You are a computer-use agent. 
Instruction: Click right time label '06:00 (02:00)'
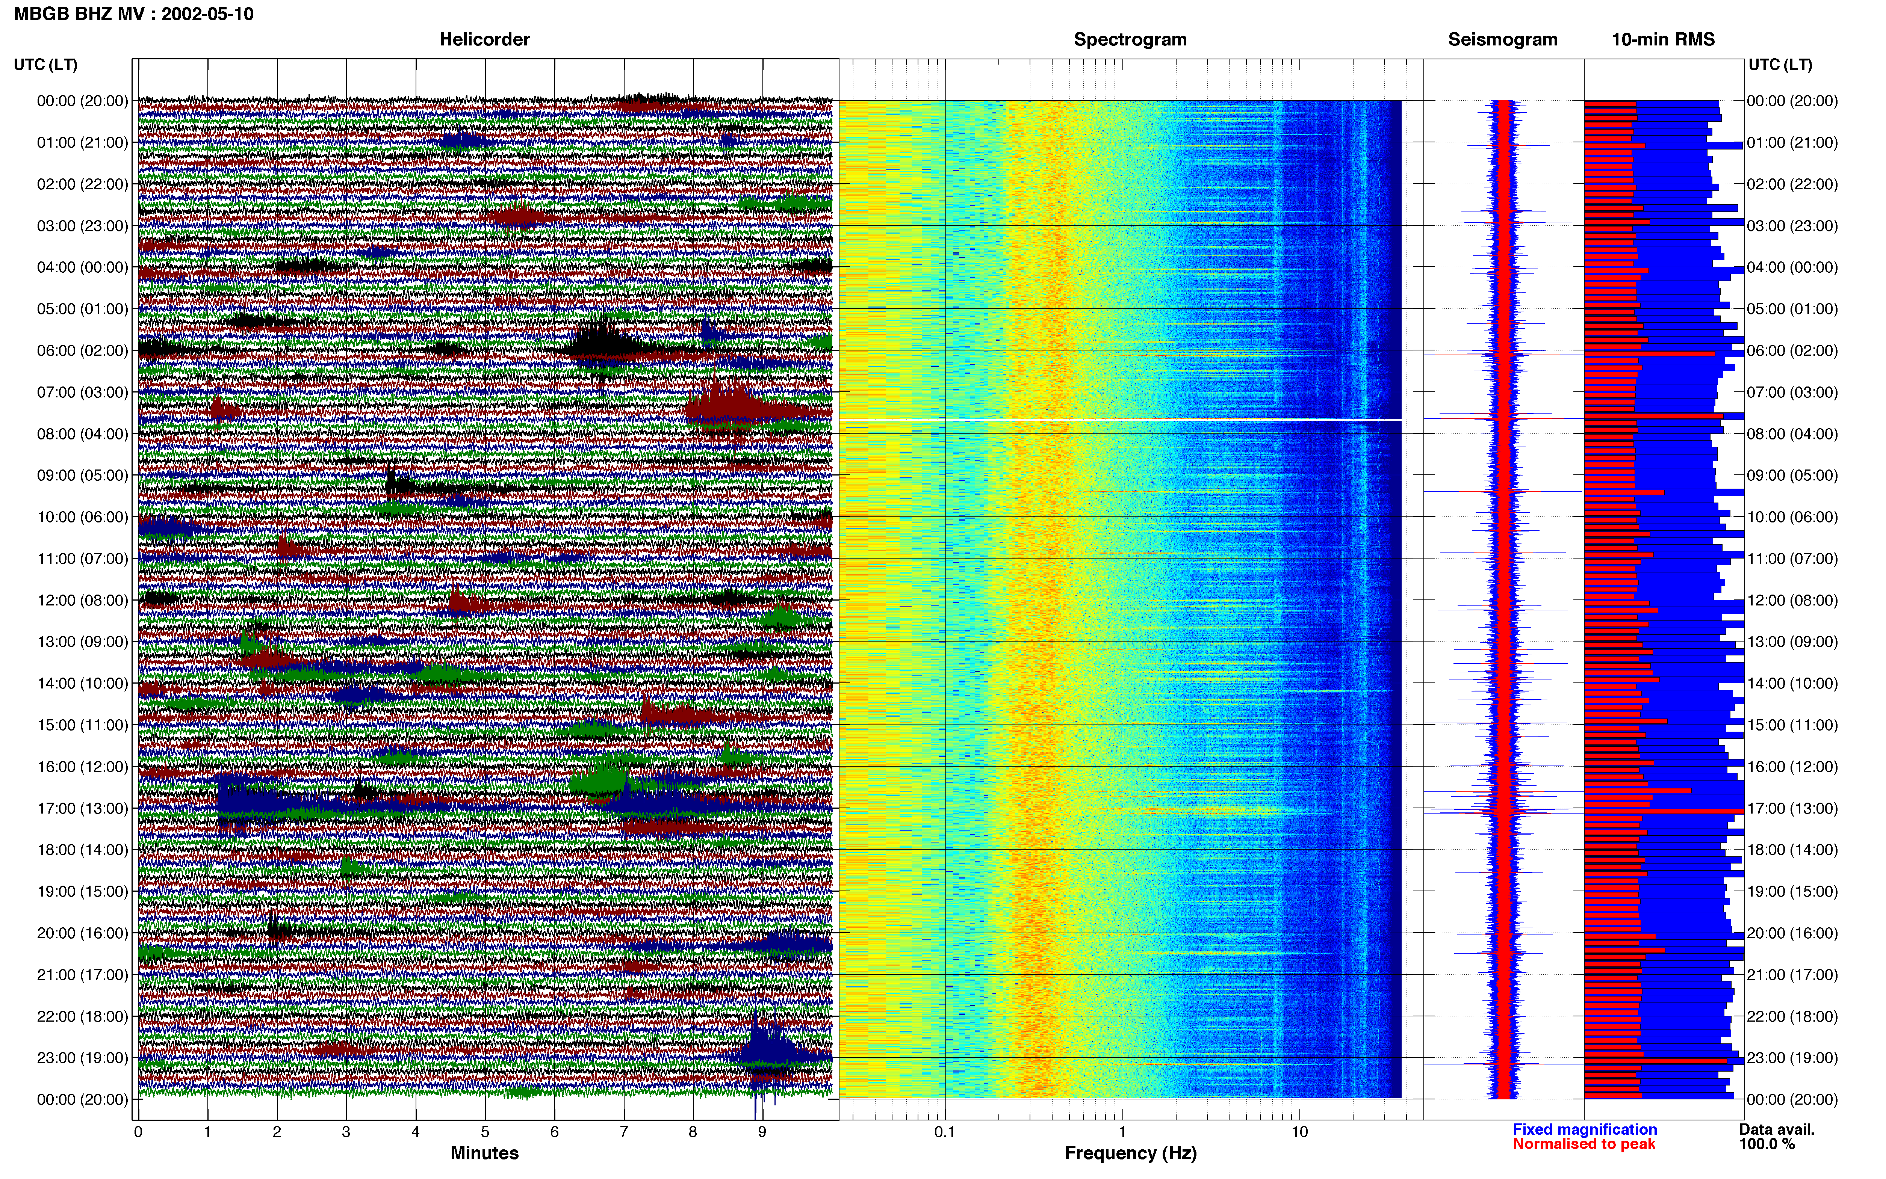(x=1792, y=351)
